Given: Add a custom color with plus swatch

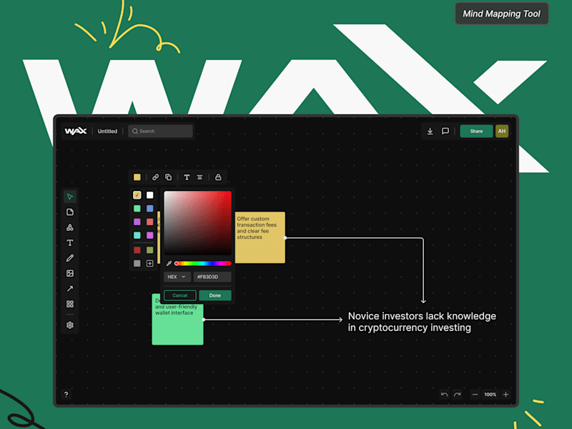Looking at the screenshot, I should (x=150, y=263).
